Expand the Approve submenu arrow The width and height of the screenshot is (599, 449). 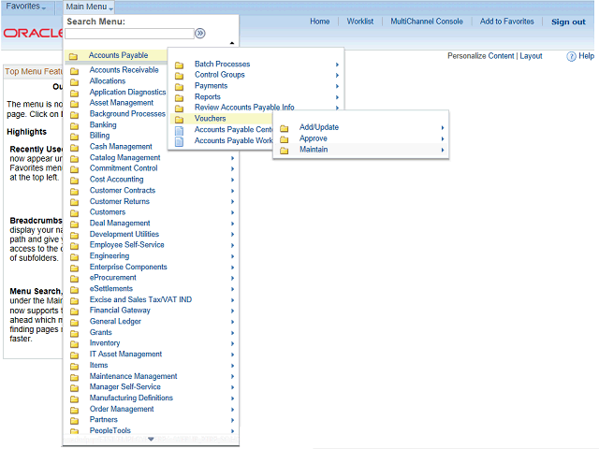tap(443, 139)
